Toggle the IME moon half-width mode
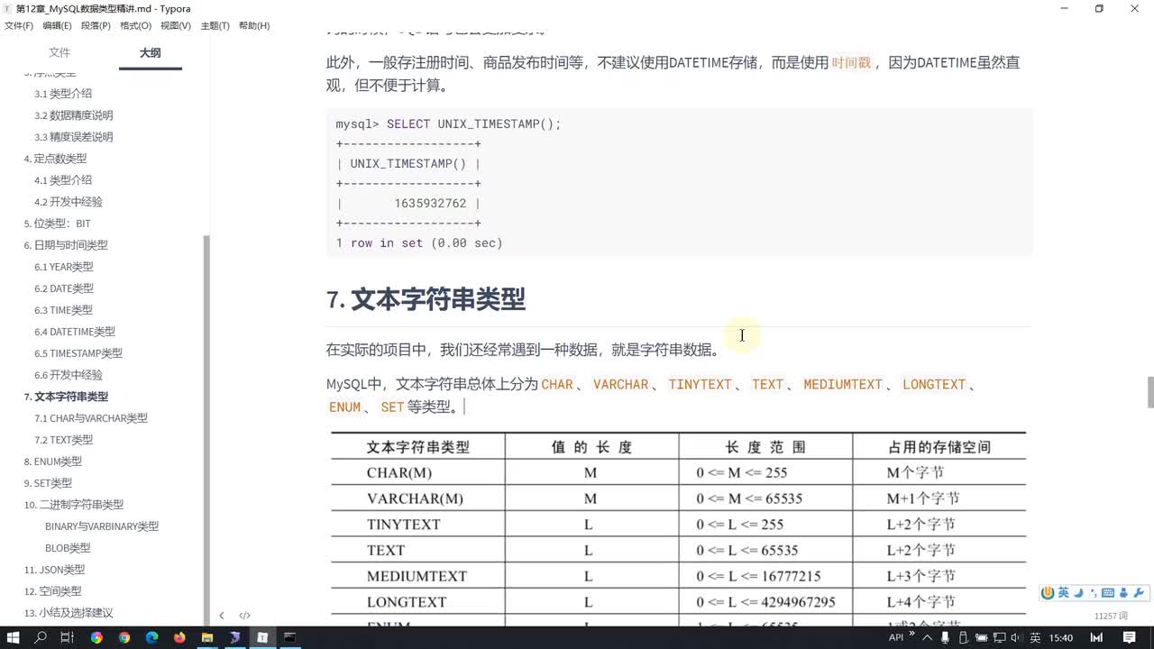Viewport: 1154px width, 649px height. pos(1078,593)
